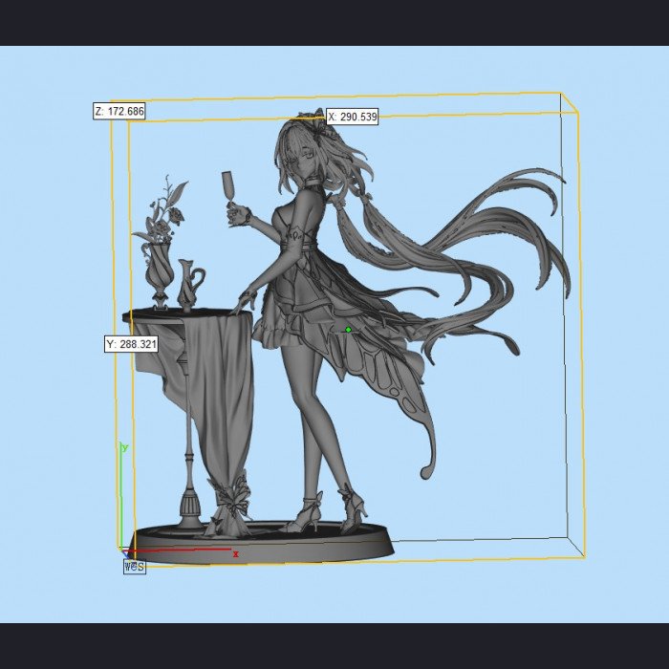The image size is (669, 669).
Task: Click the green Y axis label
Action: [125, 448]
